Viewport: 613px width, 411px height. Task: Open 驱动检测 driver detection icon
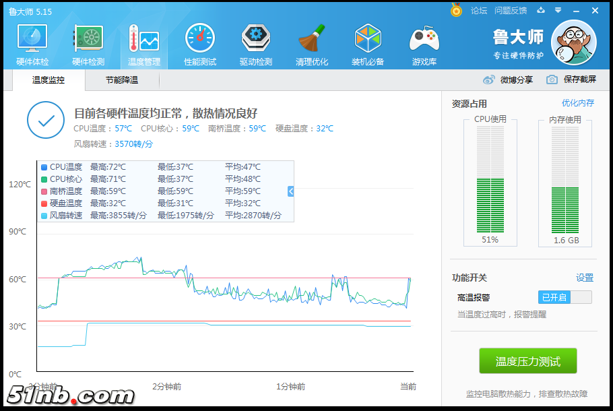pyautogui.click(x=256, y=44)
